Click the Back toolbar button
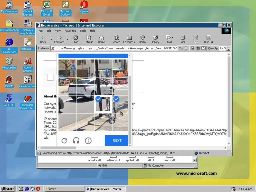The width and height of the screenshot is (256, 192). (43, 39)
